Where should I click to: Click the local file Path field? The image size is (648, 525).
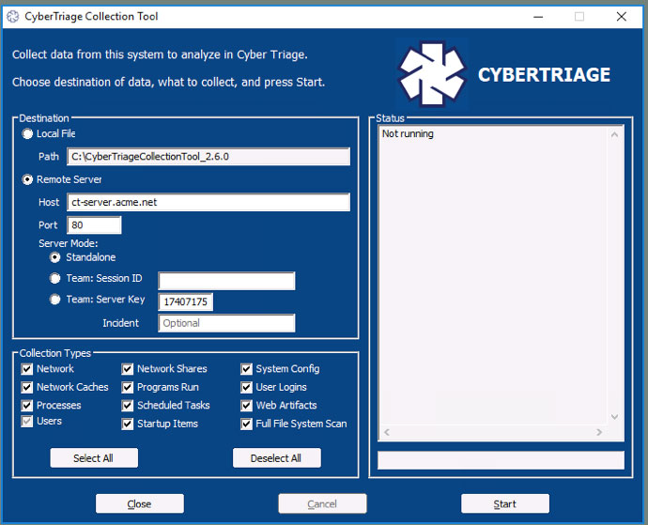[x=208, y=157]
